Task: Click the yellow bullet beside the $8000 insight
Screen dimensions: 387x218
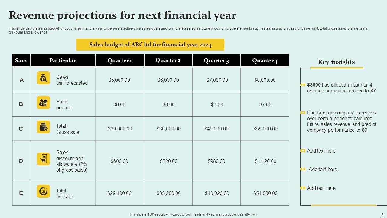Action: click(x=303, y=85)
